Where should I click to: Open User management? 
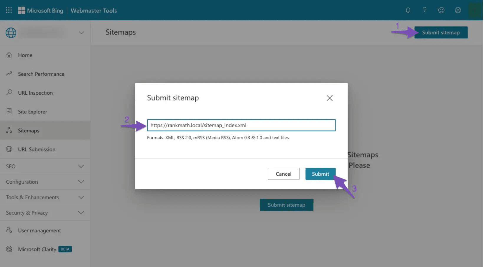pyautogui.click(x=39, y=230)
